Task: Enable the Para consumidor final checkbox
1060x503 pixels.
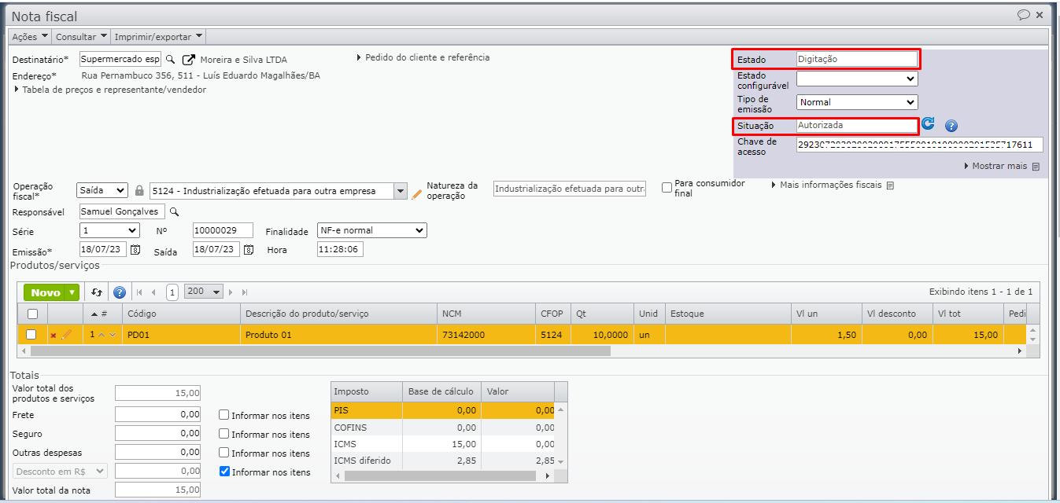Action: tap(667, 187)
